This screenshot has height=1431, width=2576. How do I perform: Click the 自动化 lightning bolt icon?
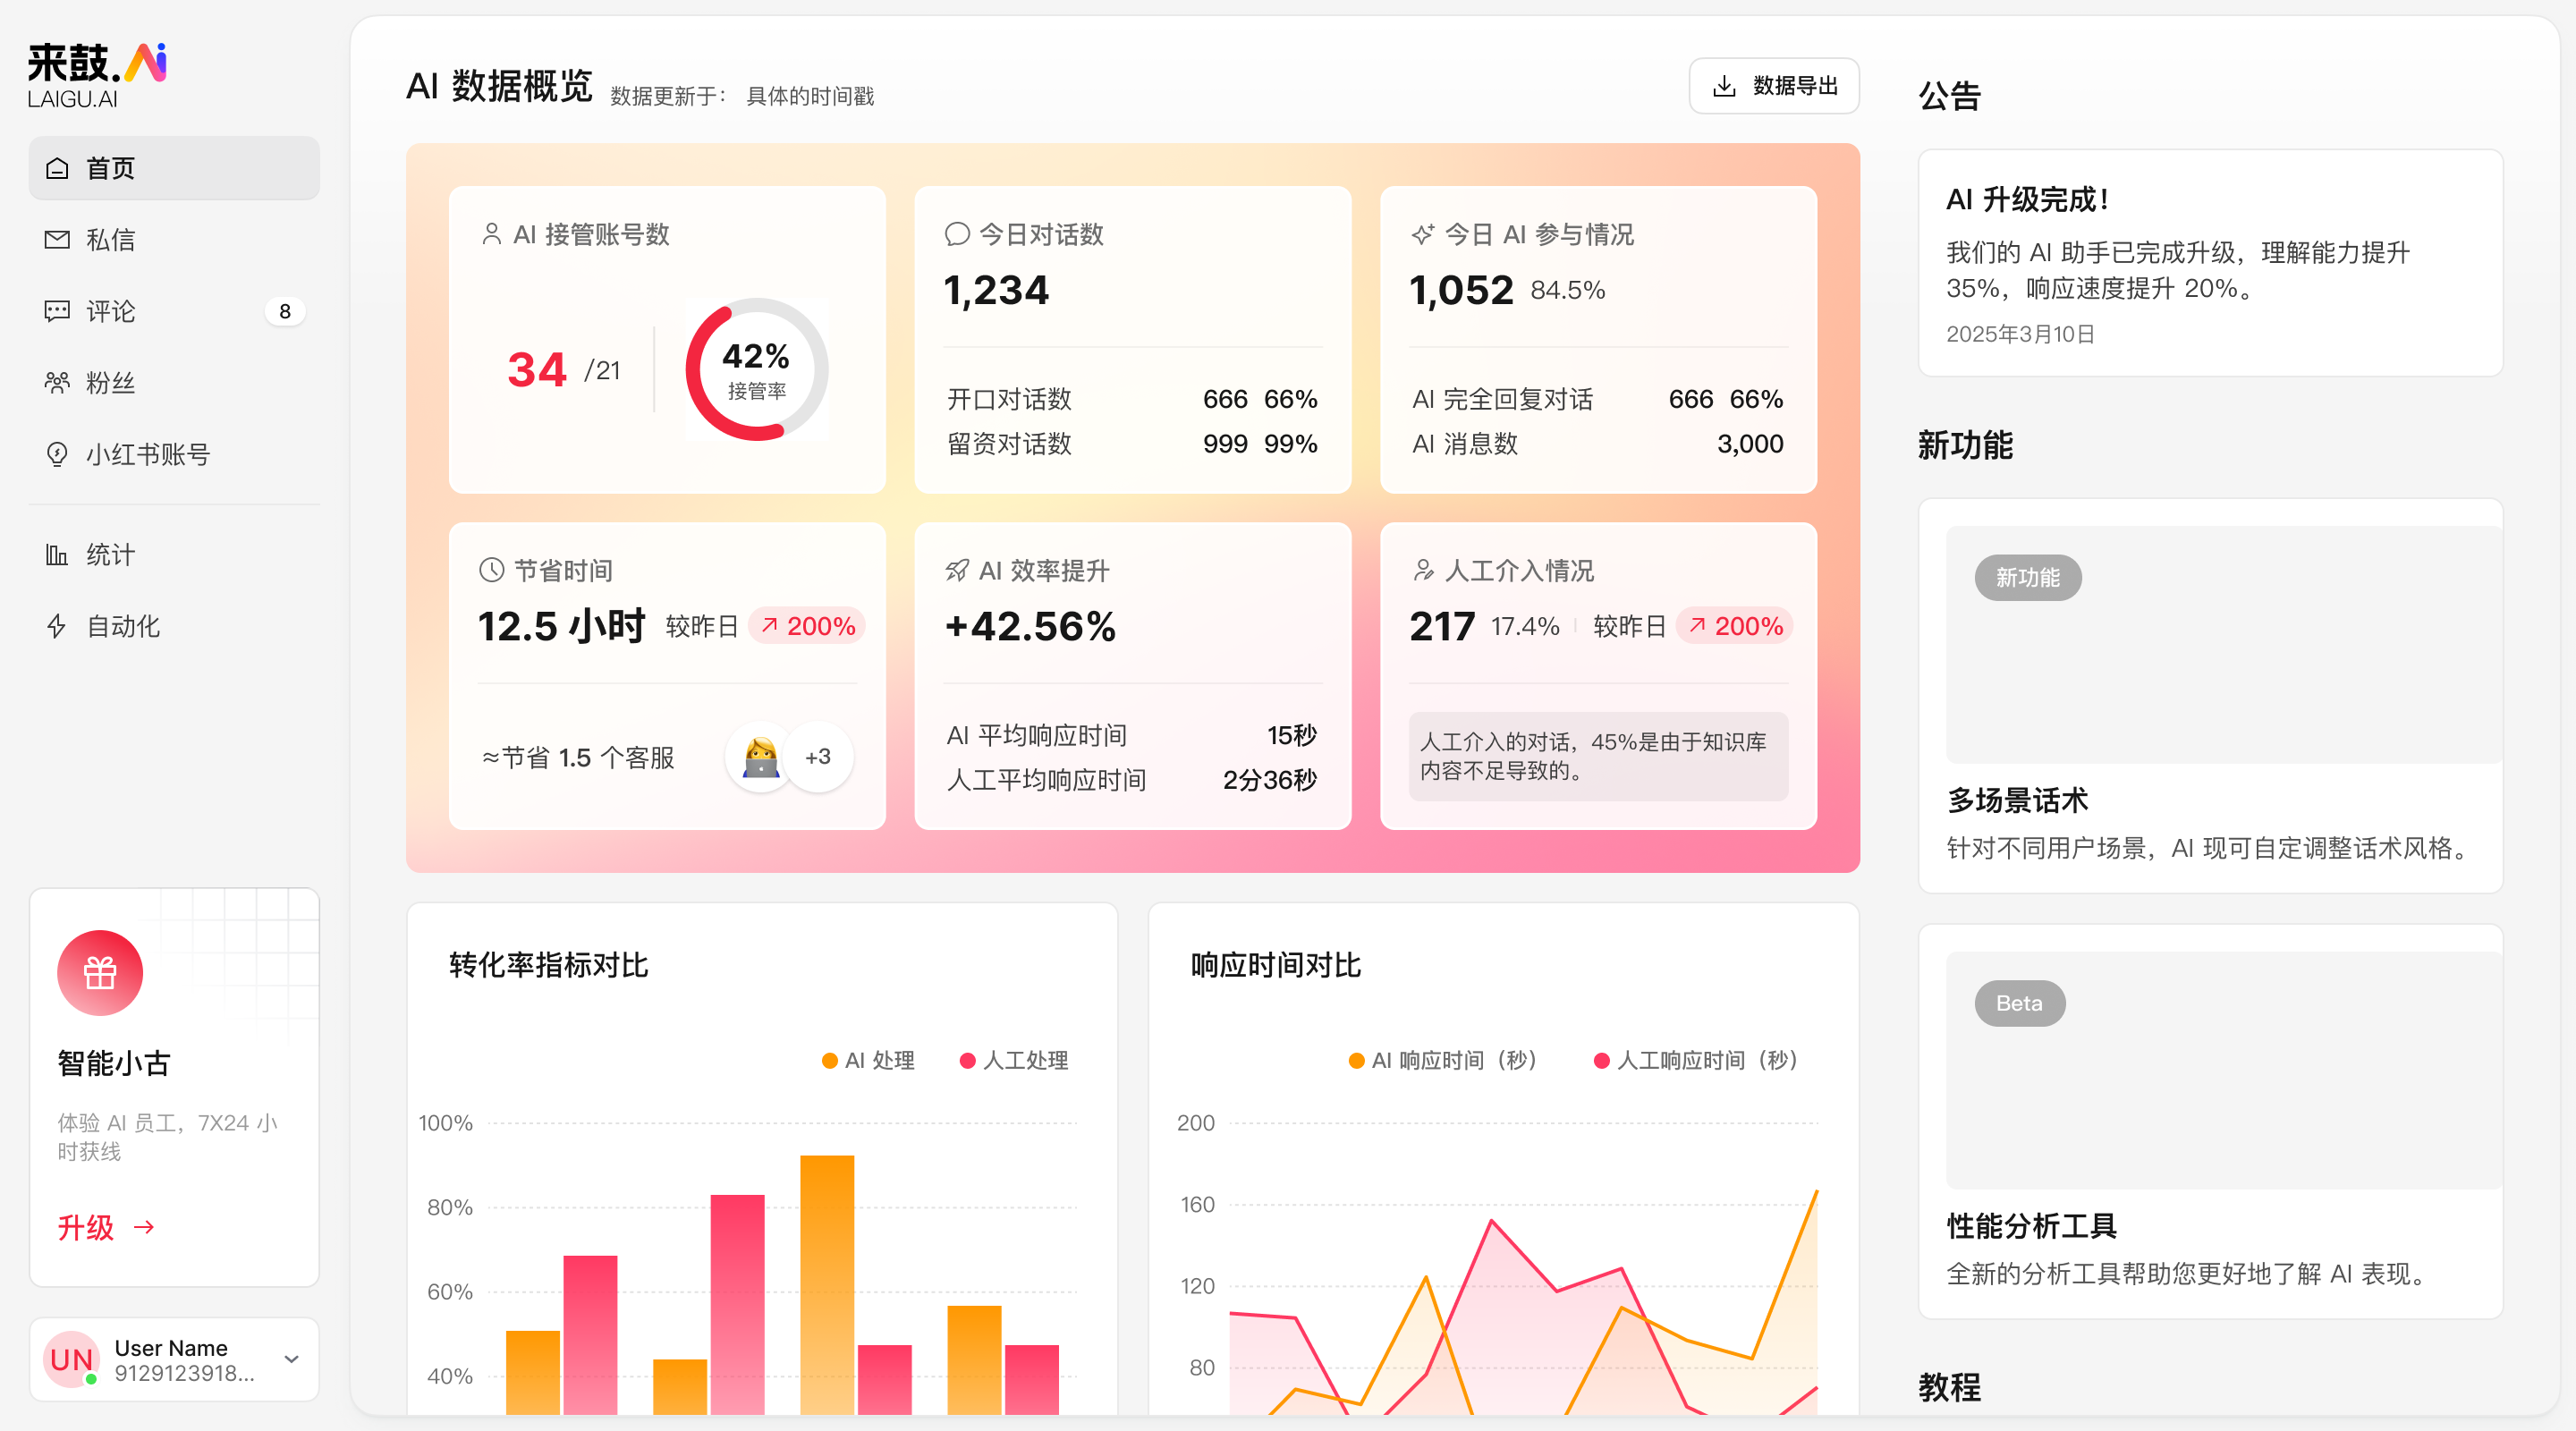57,626
